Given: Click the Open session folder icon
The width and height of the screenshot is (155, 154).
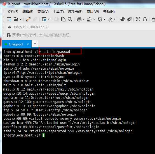Looking at the screenshot, I should [16, 19].
